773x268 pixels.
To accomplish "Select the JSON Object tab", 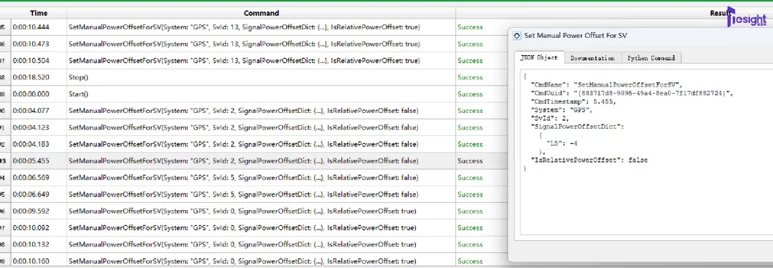I will click(x=539, y=57).
